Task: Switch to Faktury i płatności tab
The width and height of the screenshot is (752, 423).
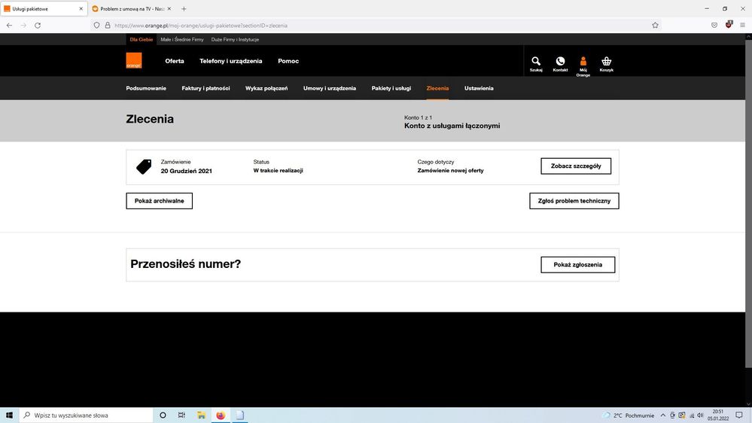Action: click(206, 88)
